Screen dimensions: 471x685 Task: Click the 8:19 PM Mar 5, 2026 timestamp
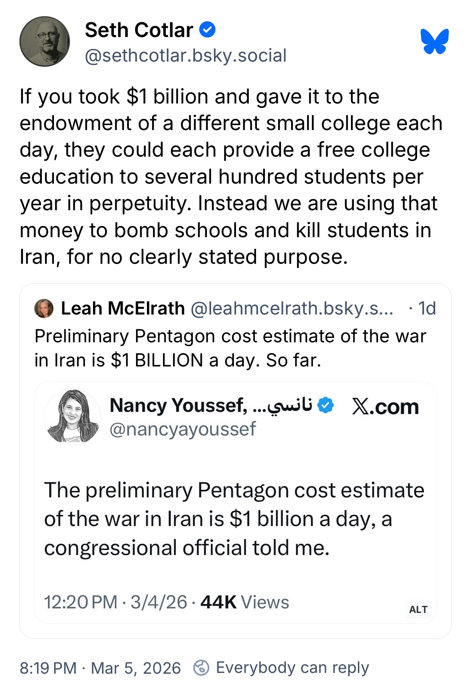pyautogui.click(x=100, y=668)
